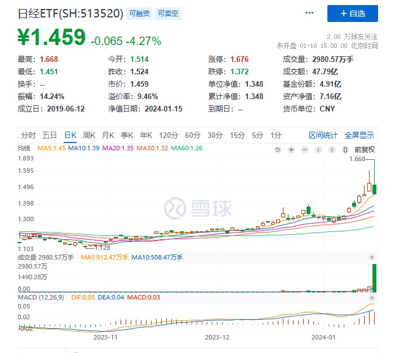Switch to 1分 interval tab
Viewport: 395px width, 353px height.
tap(276, 135)
